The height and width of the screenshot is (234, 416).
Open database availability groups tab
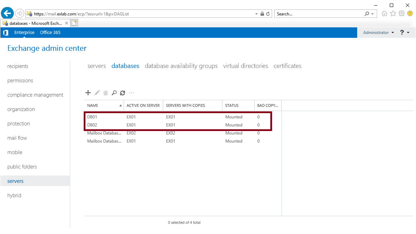click(x=181, y=66)
